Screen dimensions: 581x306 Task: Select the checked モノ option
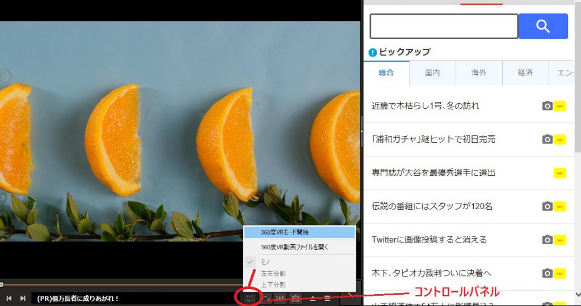[300, 262]
